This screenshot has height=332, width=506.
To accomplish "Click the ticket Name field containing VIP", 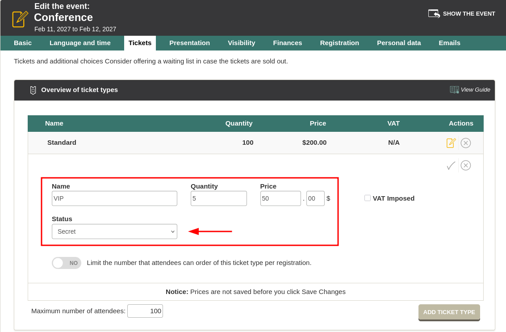I will tap(114, 198).
